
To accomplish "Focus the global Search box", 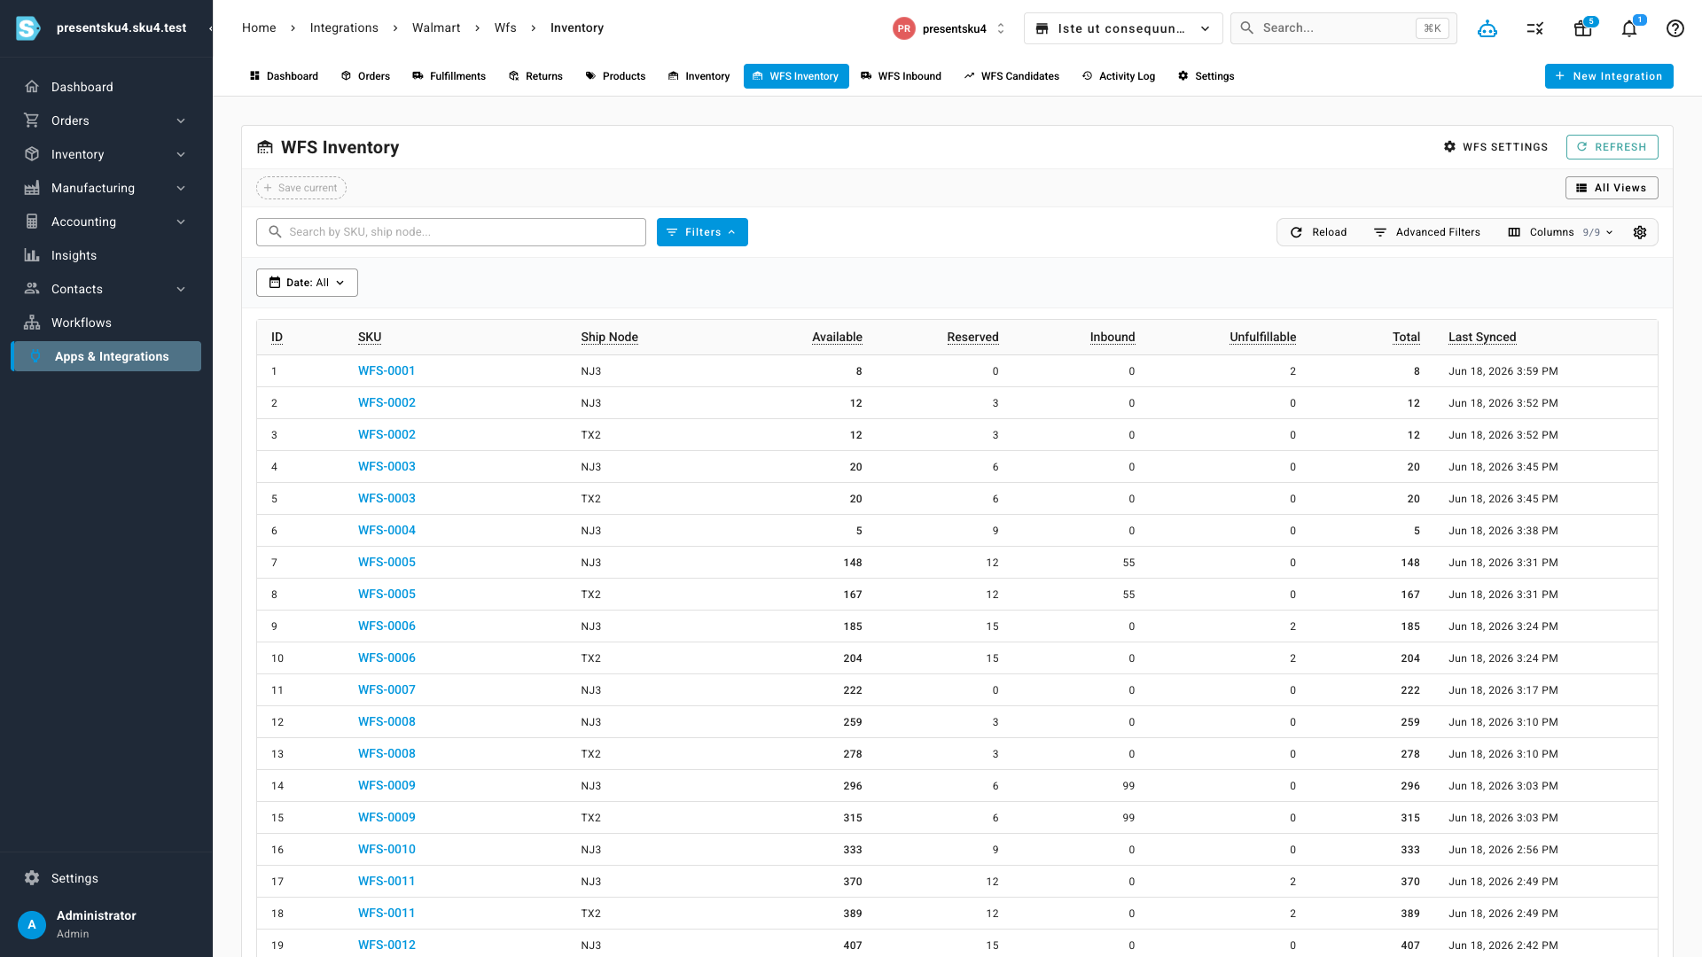I will [1344, 28].
